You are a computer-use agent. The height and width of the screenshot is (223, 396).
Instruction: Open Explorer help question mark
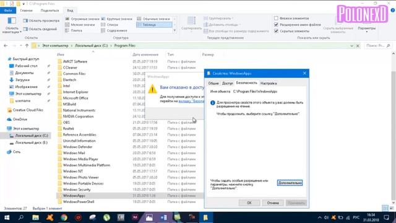pos(393,11)
